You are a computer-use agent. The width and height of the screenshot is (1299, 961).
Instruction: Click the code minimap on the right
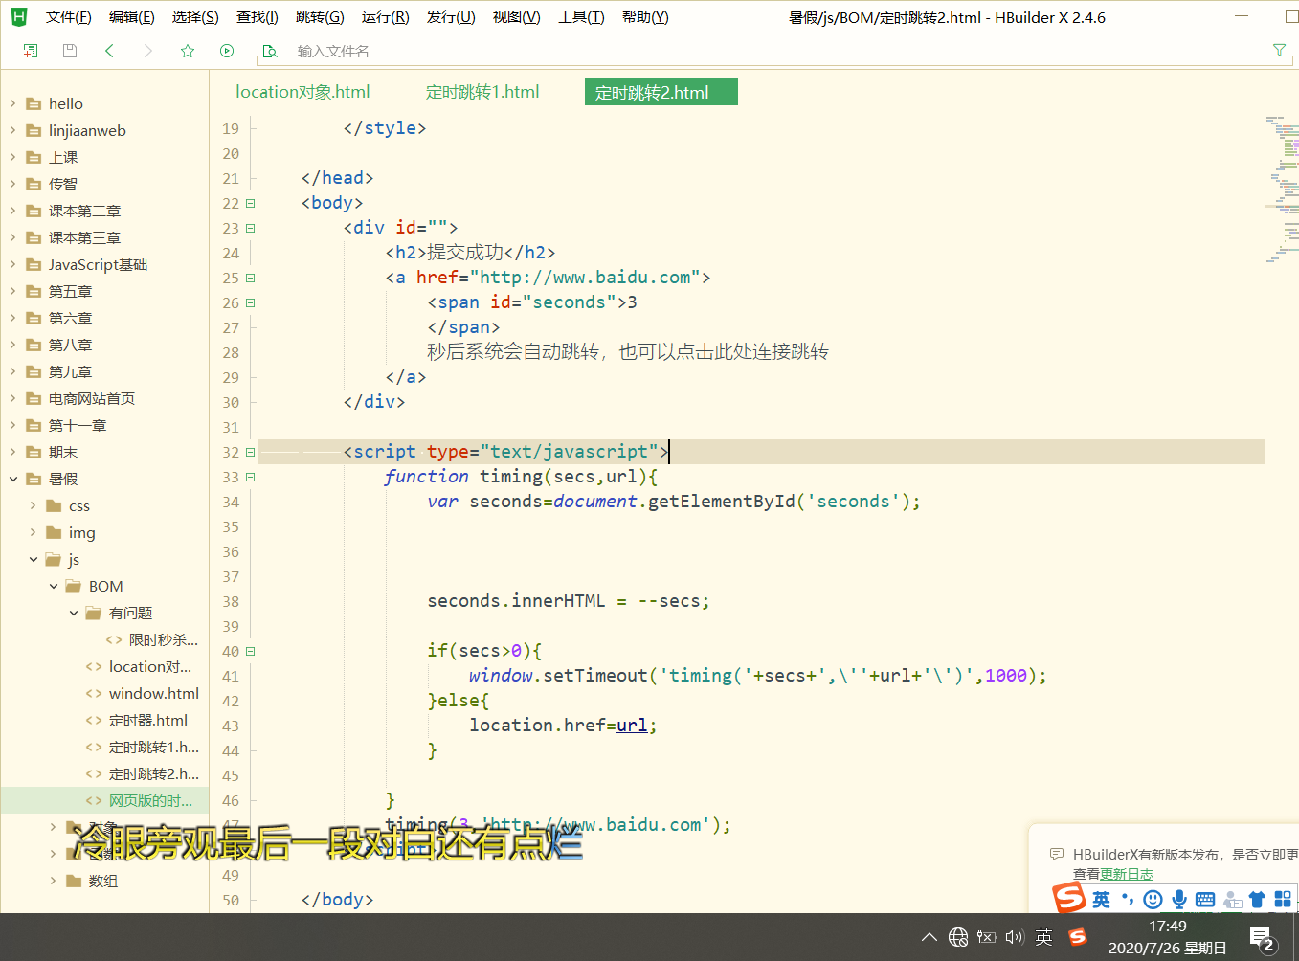pos(1282,191)
